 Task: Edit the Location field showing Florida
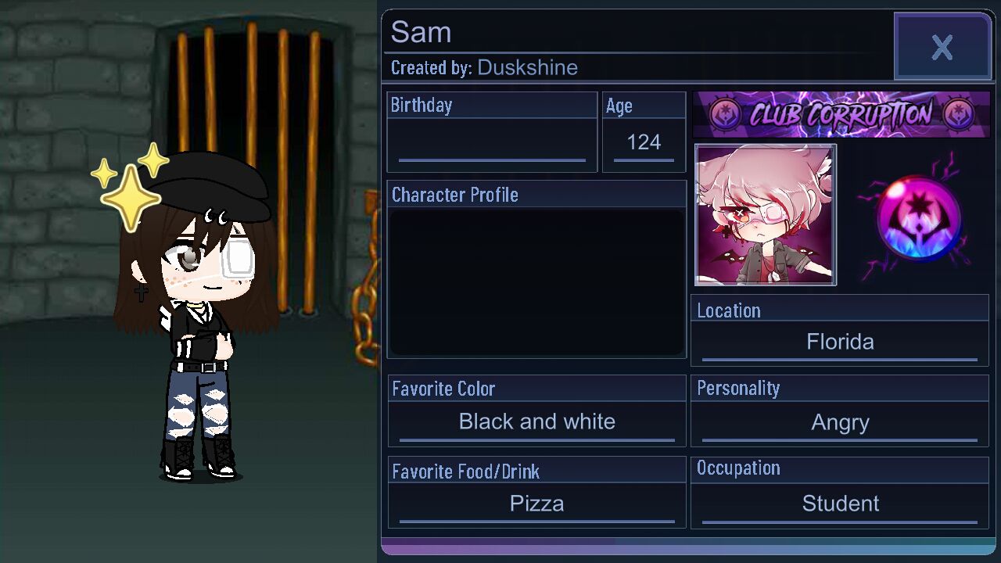(x=840, y=342)
